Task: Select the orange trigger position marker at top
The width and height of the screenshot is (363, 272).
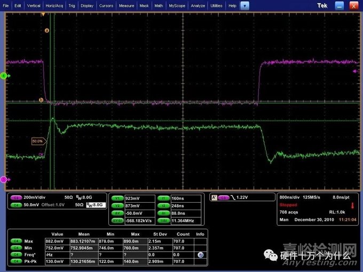Action: tap(43, 14)
